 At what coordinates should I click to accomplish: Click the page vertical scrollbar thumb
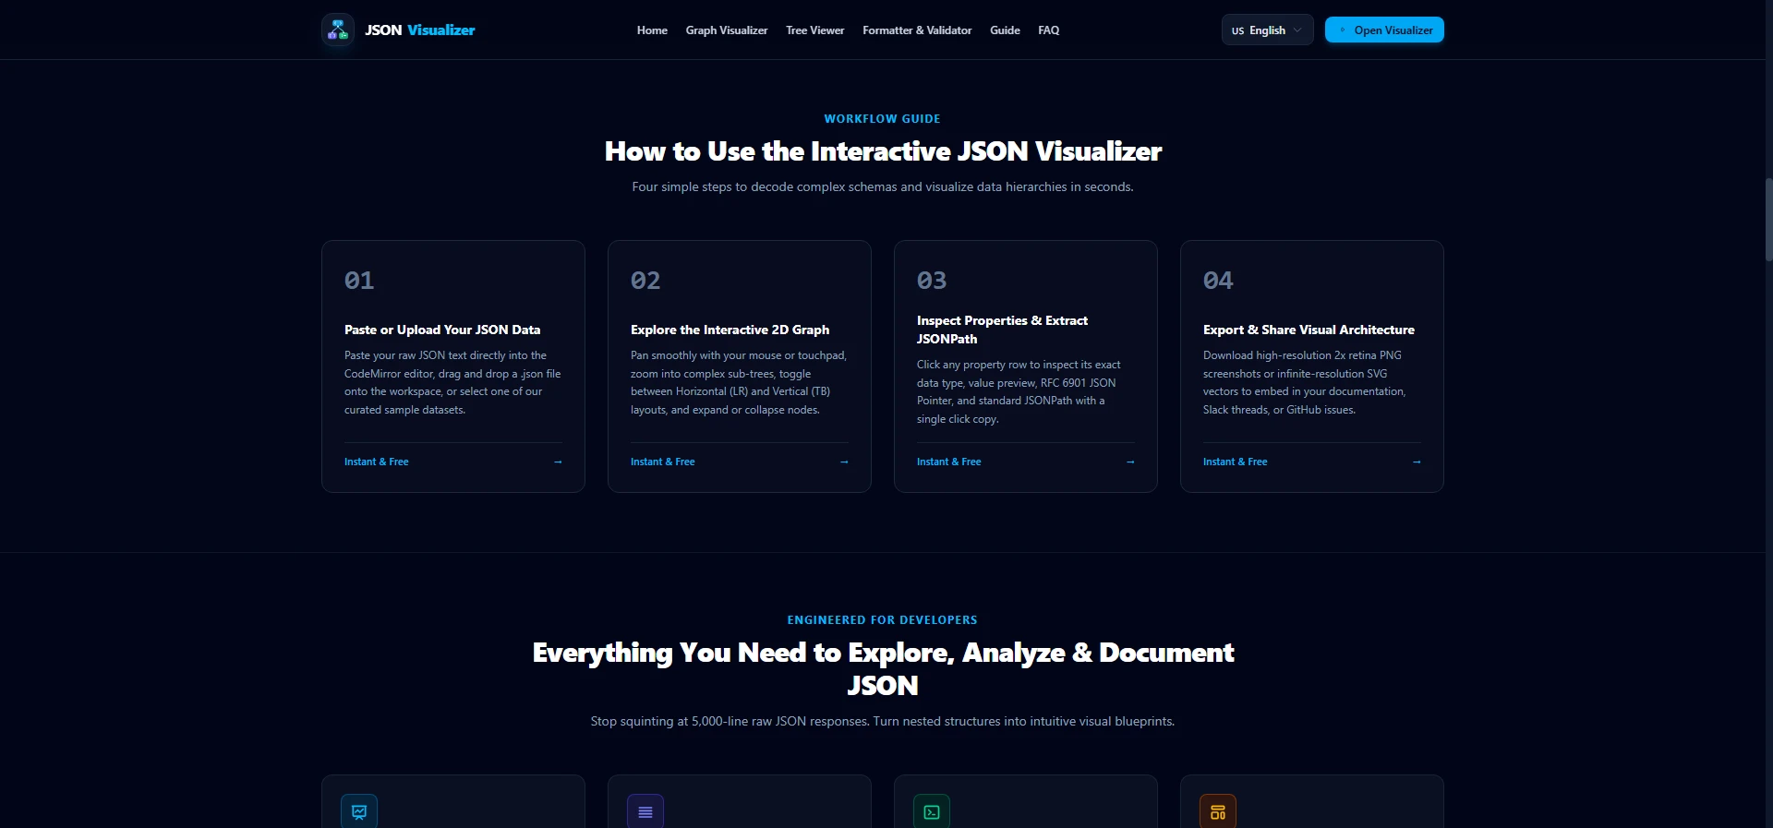(x=1768, y=220)
